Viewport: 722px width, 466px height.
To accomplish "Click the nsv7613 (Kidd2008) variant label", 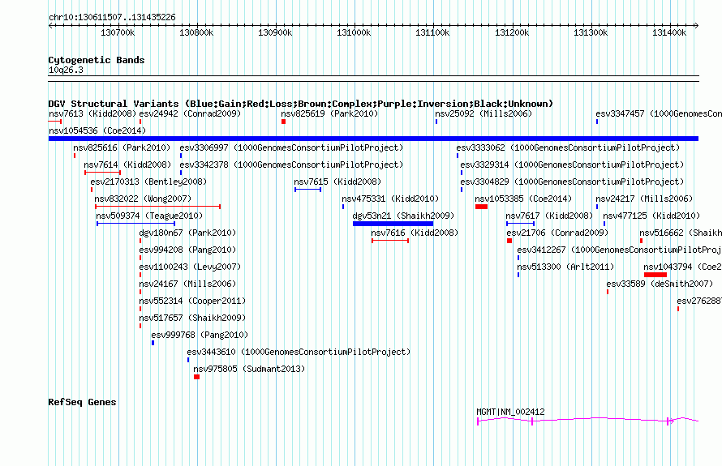I will [x=92, y=113].
